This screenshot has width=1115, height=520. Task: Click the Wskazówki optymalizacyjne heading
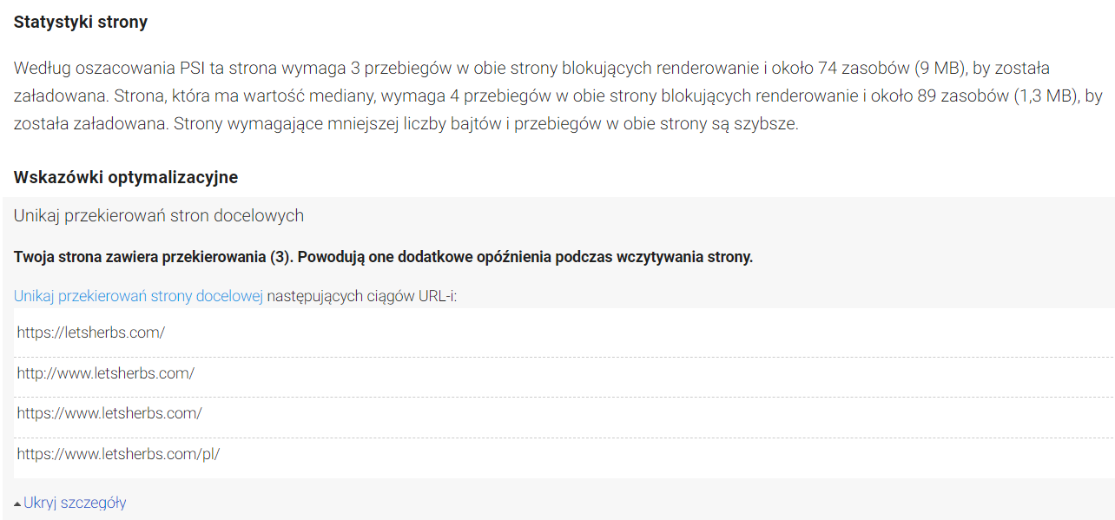pos(126,177)
